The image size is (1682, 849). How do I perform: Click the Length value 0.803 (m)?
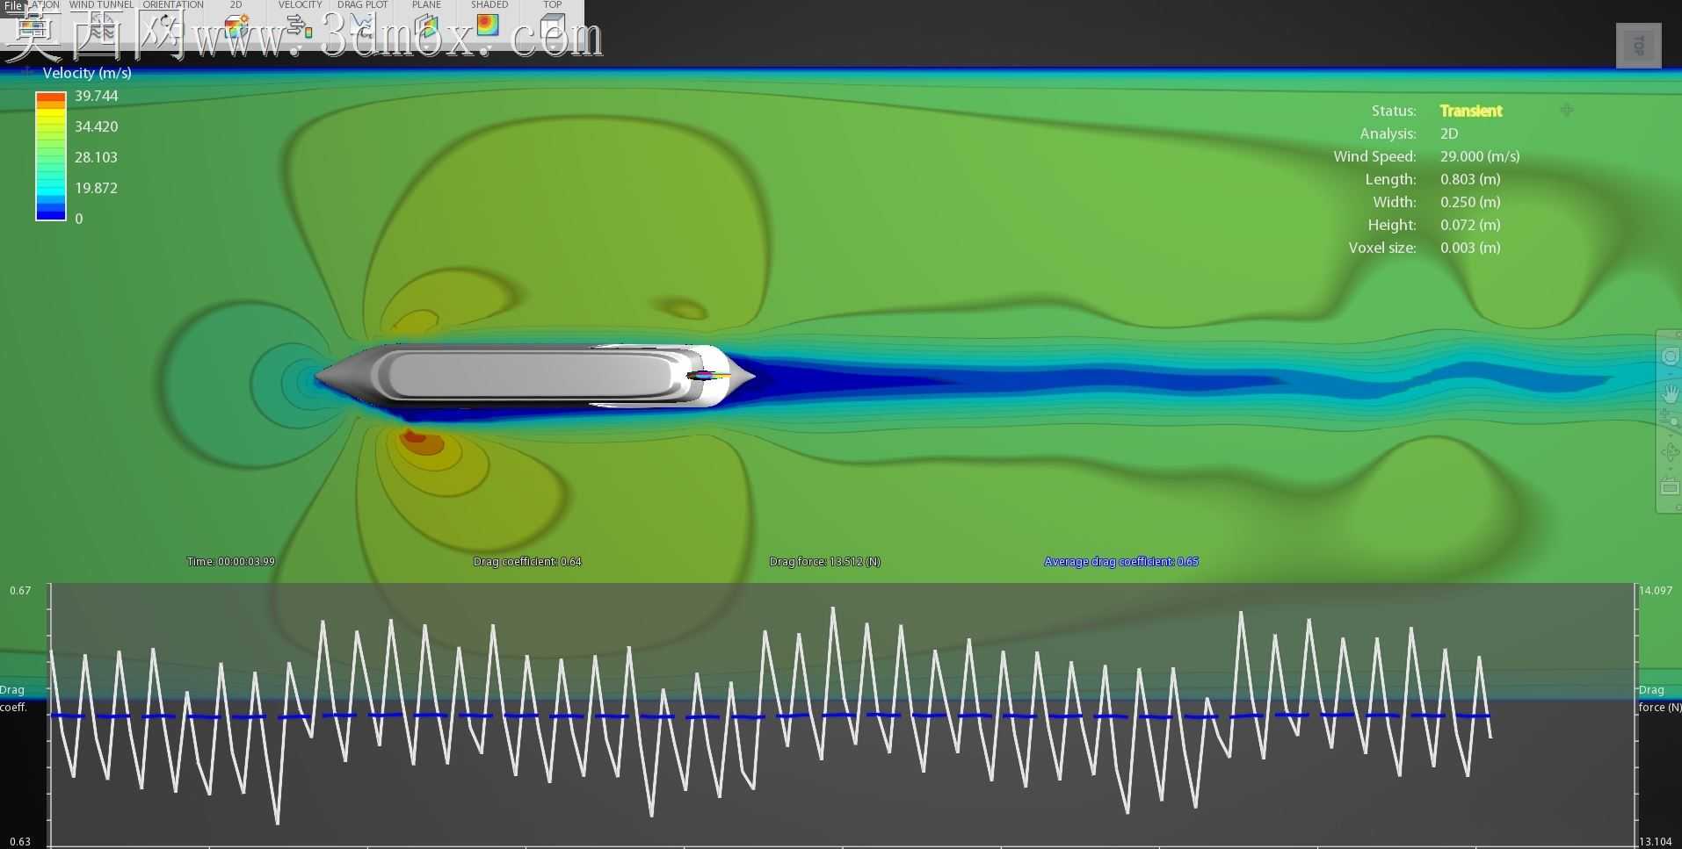point(1470,179)
